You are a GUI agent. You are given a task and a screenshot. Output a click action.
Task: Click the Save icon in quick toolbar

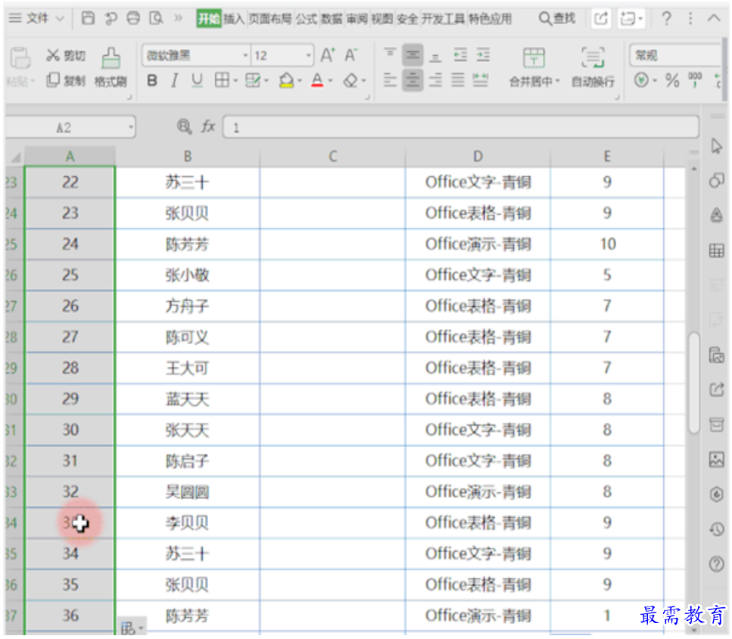click(88, 18)
